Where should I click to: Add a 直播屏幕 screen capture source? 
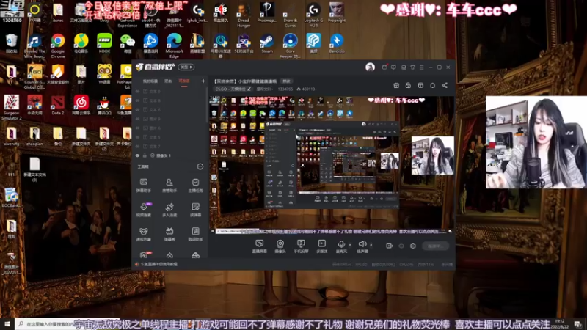pyautogui.click(x=259, y=246)
